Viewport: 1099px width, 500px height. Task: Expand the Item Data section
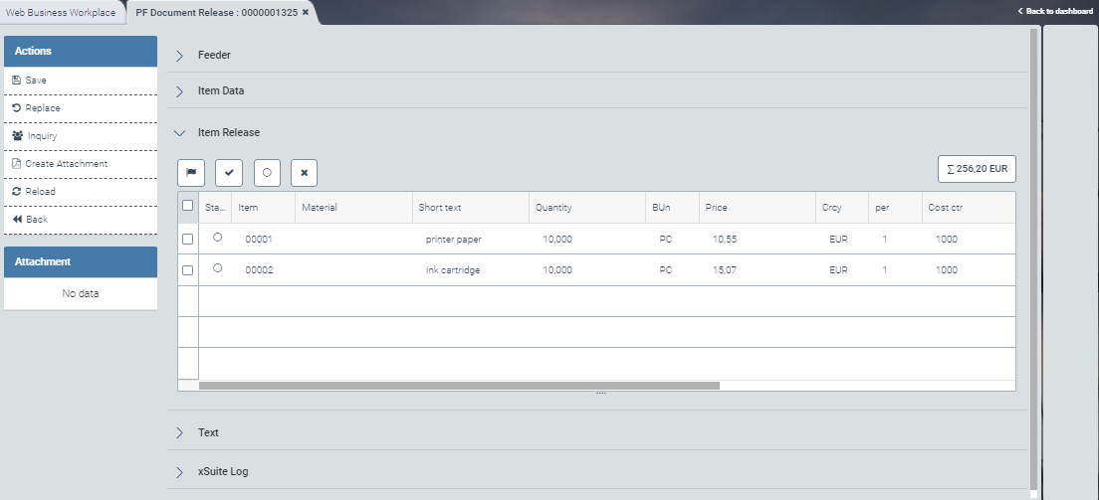pos(220,90)
